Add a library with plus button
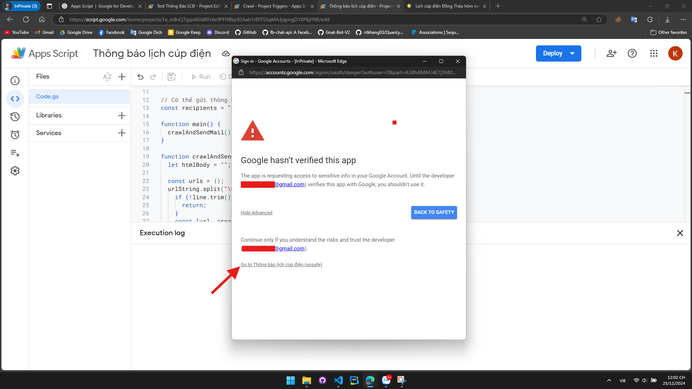 click(x=122, y=116)
